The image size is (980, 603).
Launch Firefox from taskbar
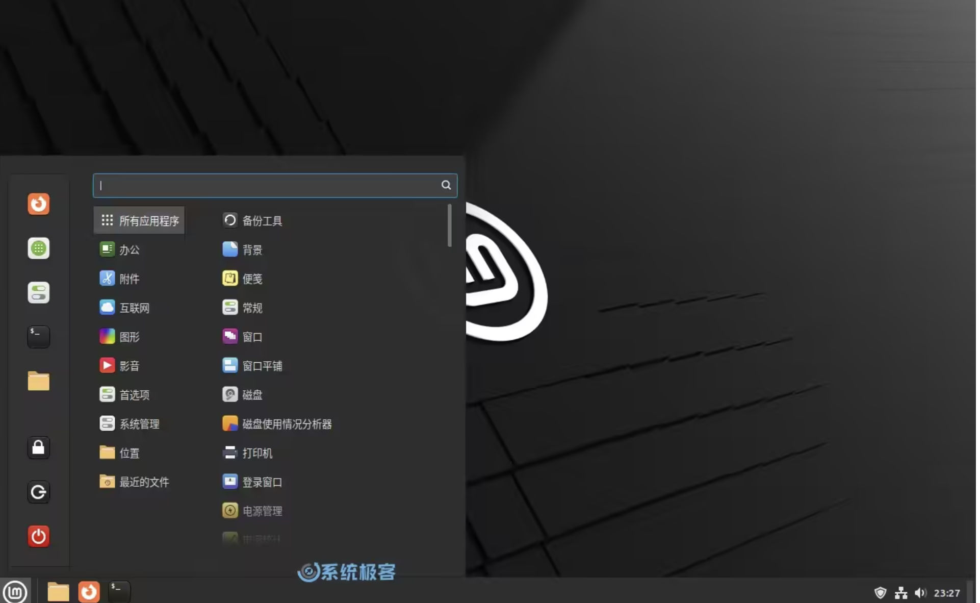(89, 592)
